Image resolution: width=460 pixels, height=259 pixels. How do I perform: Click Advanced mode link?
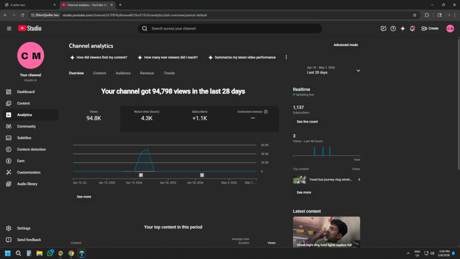345,45
